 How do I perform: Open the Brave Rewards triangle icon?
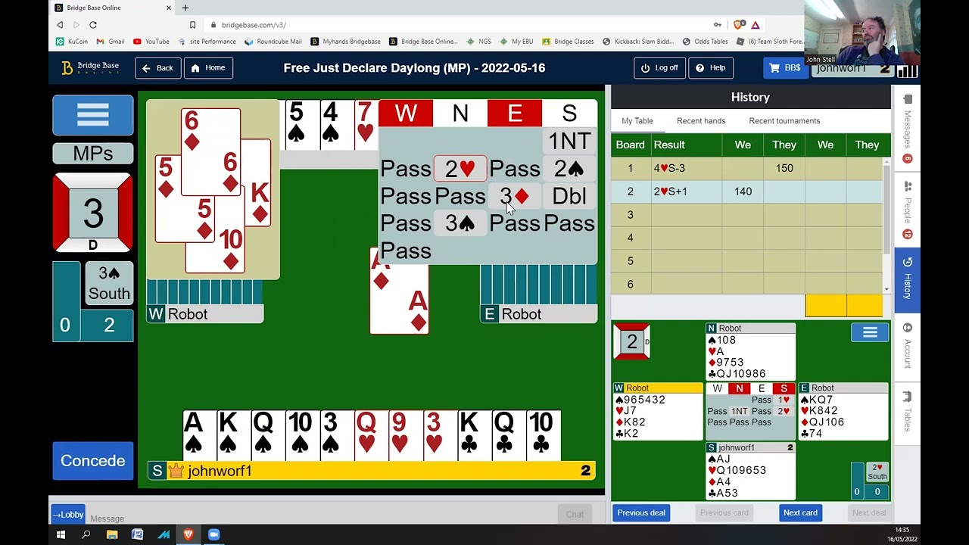[756, 25]
